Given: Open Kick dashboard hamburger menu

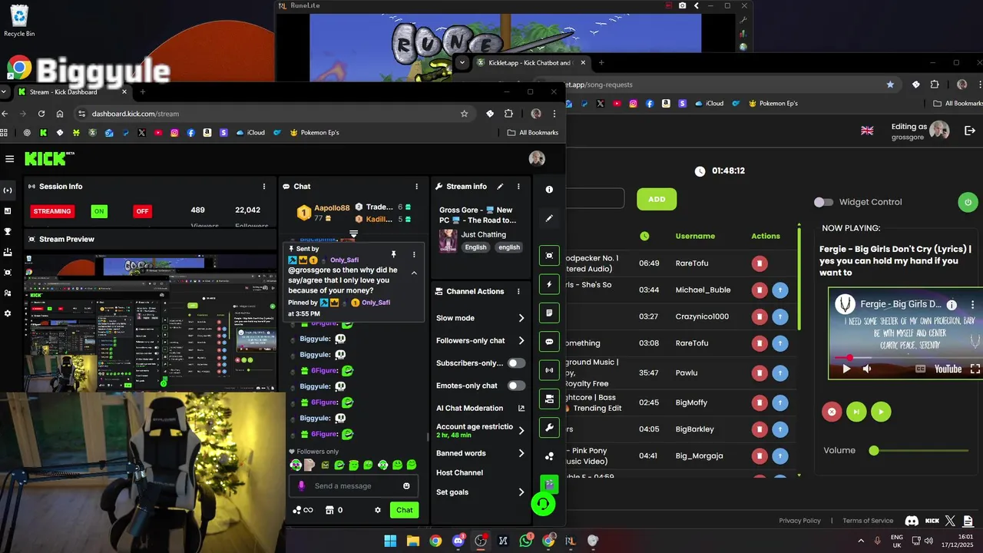Looking at the screenshot, I should click(9, 159).
